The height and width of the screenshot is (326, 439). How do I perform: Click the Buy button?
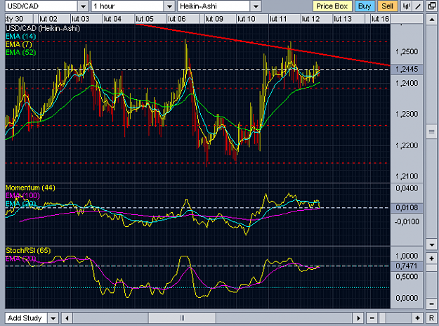[365, 6]
